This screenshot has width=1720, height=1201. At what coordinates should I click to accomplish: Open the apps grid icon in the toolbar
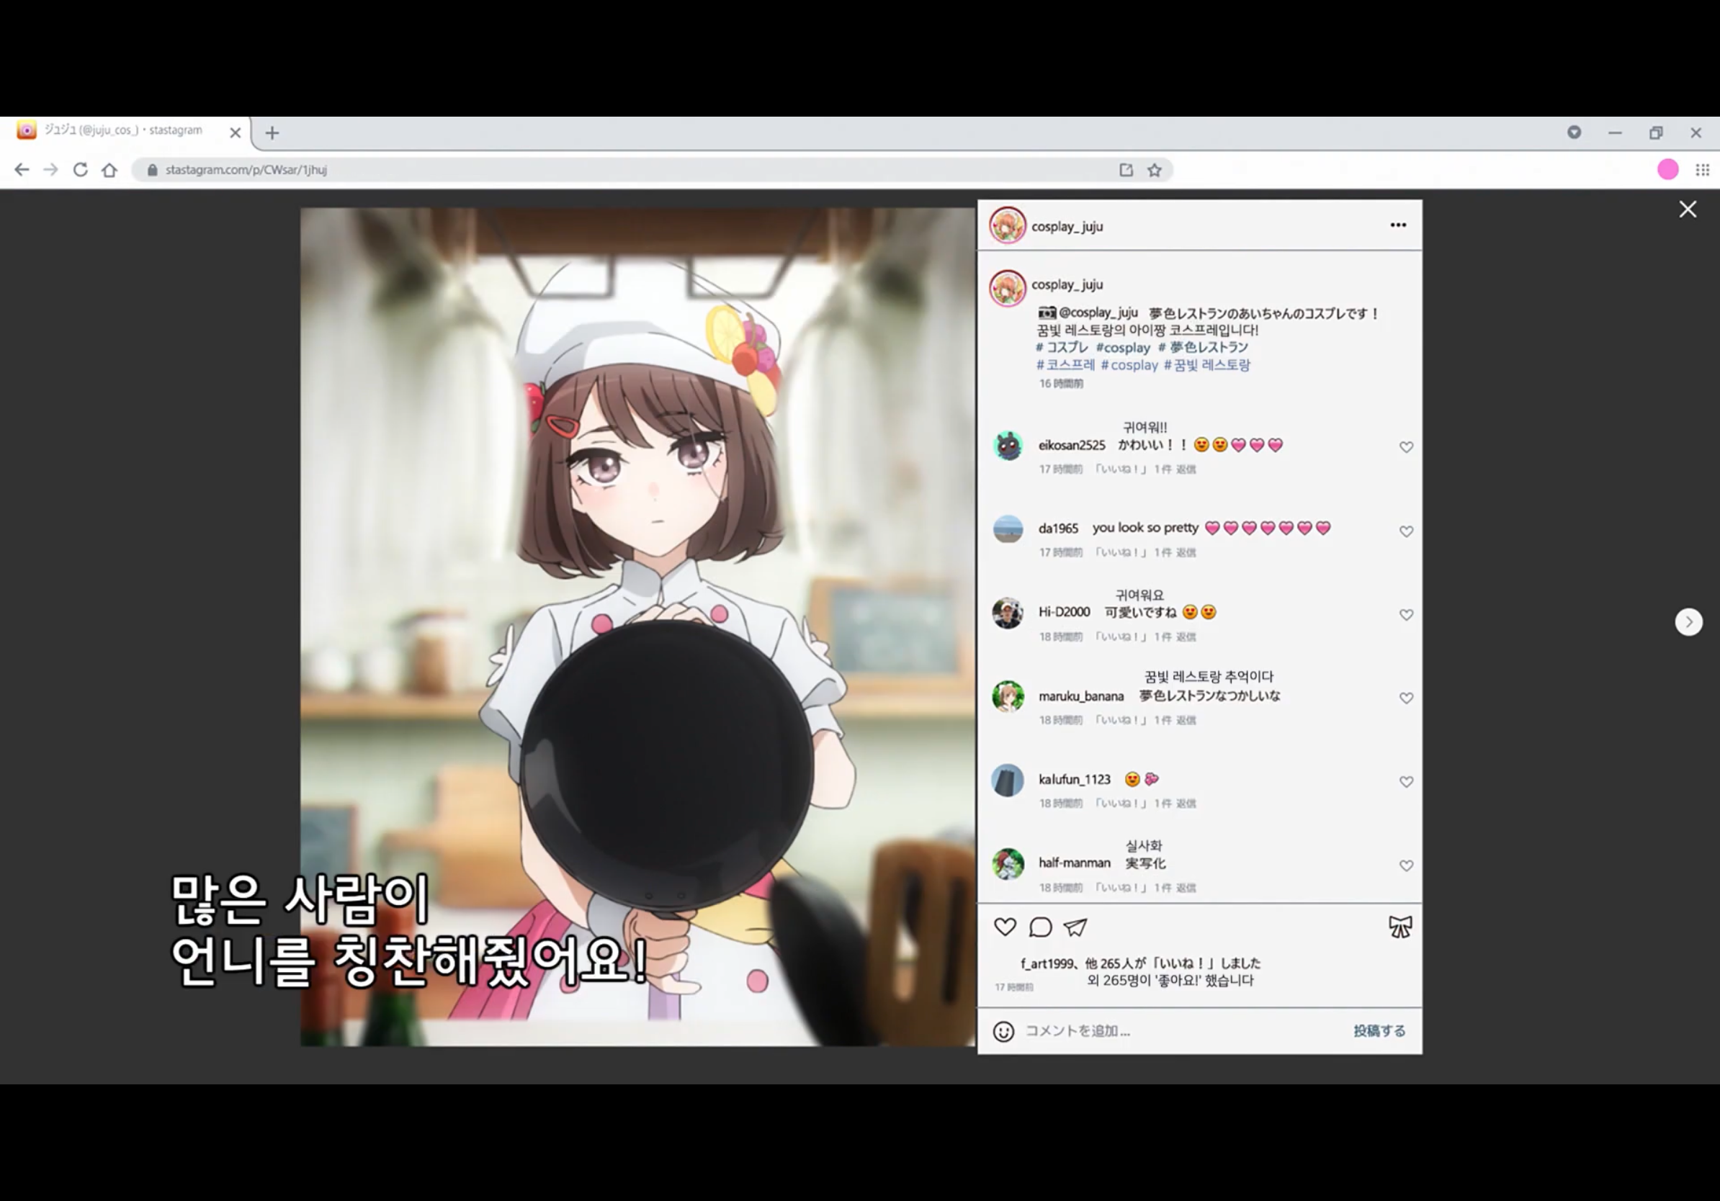(1702, 170)
